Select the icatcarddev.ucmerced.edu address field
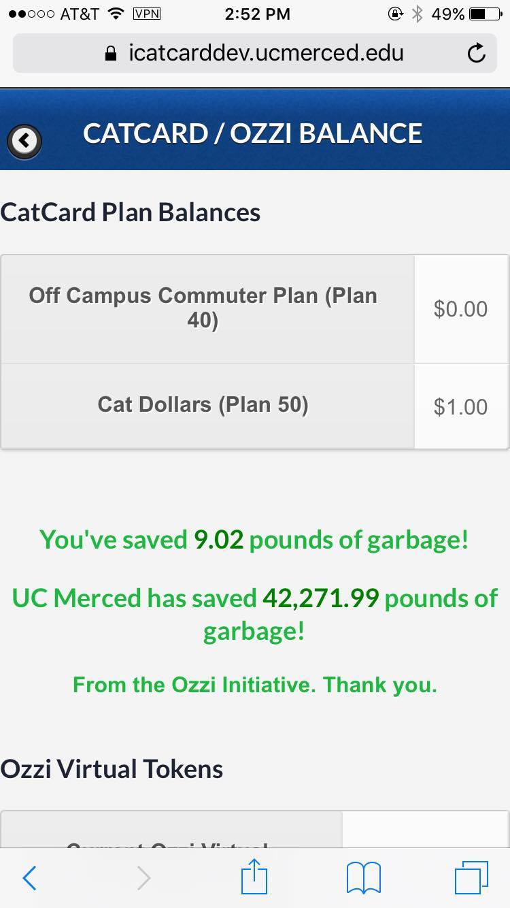The width and height of the screenshot is (510, 908). click(265, 53)
